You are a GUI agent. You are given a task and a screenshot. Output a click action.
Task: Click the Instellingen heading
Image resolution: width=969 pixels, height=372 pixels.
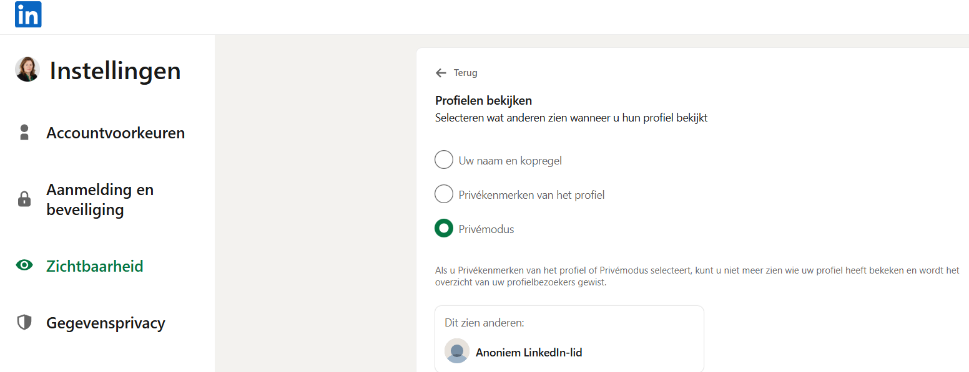click(115, 70)
